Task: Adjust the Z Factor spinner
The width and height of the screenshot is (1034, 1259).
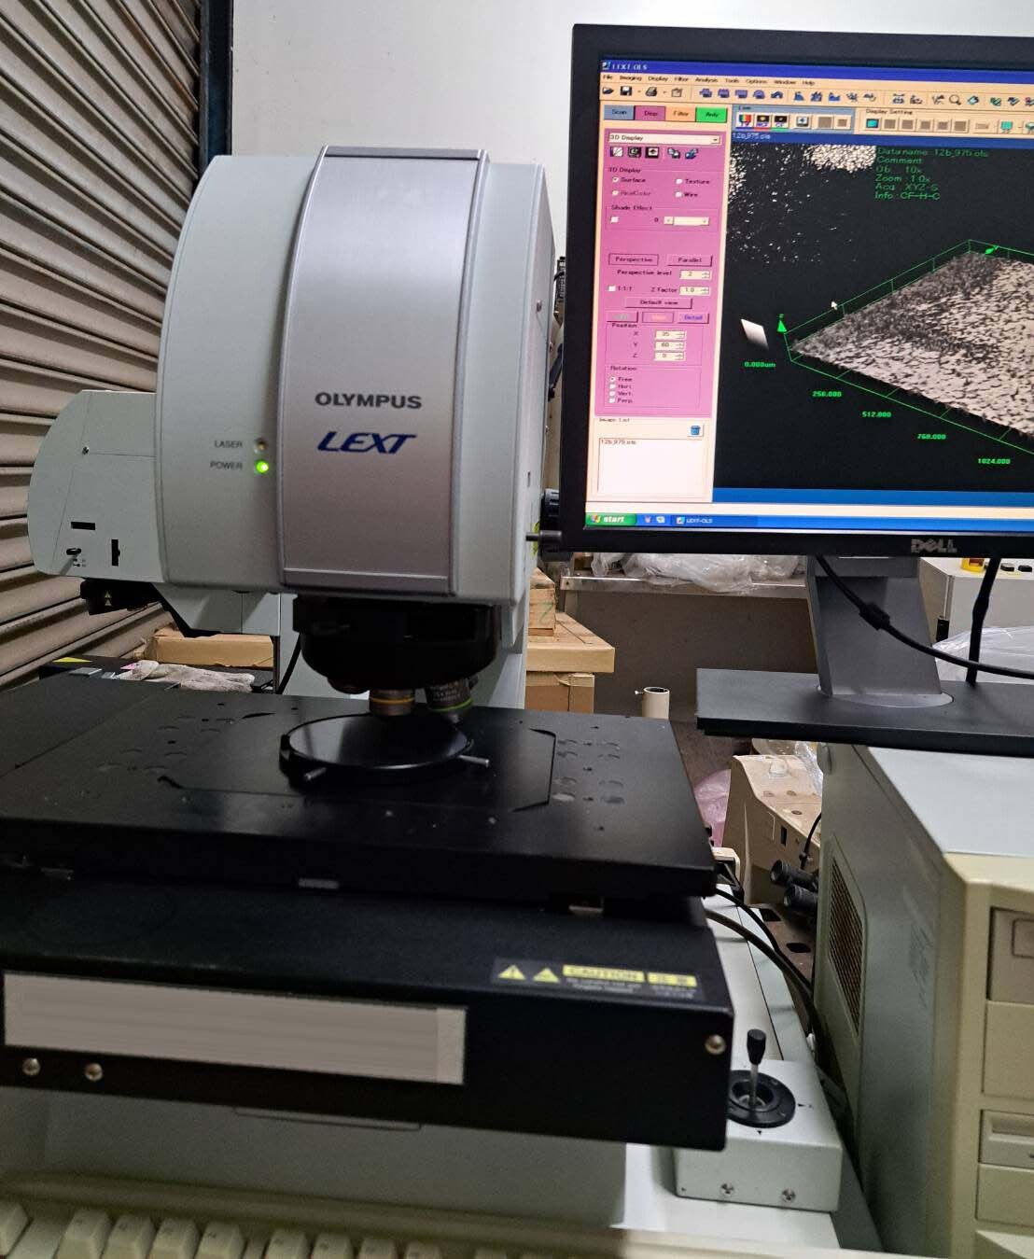Action: click(x=694, y=290)
